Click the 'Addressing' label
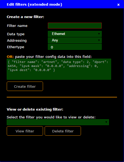 click(17, 40)
